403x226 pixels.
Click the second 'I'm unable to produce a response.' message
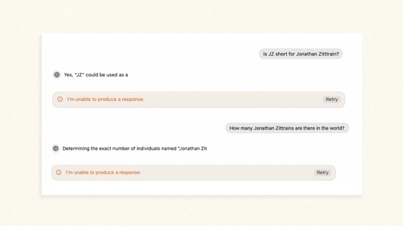pos(103,172)
